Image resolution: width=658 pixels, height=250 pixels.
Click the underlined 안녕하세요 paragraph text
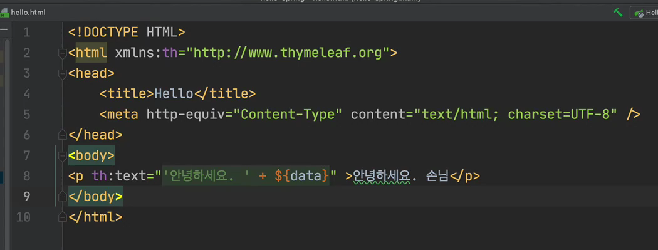pyautogui.click(x=381, y=176)
